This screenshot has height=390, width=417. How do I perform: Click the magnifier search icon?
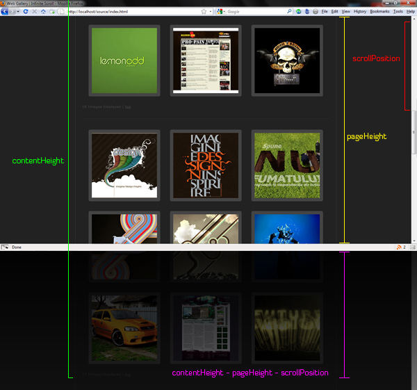pos(289,11)
